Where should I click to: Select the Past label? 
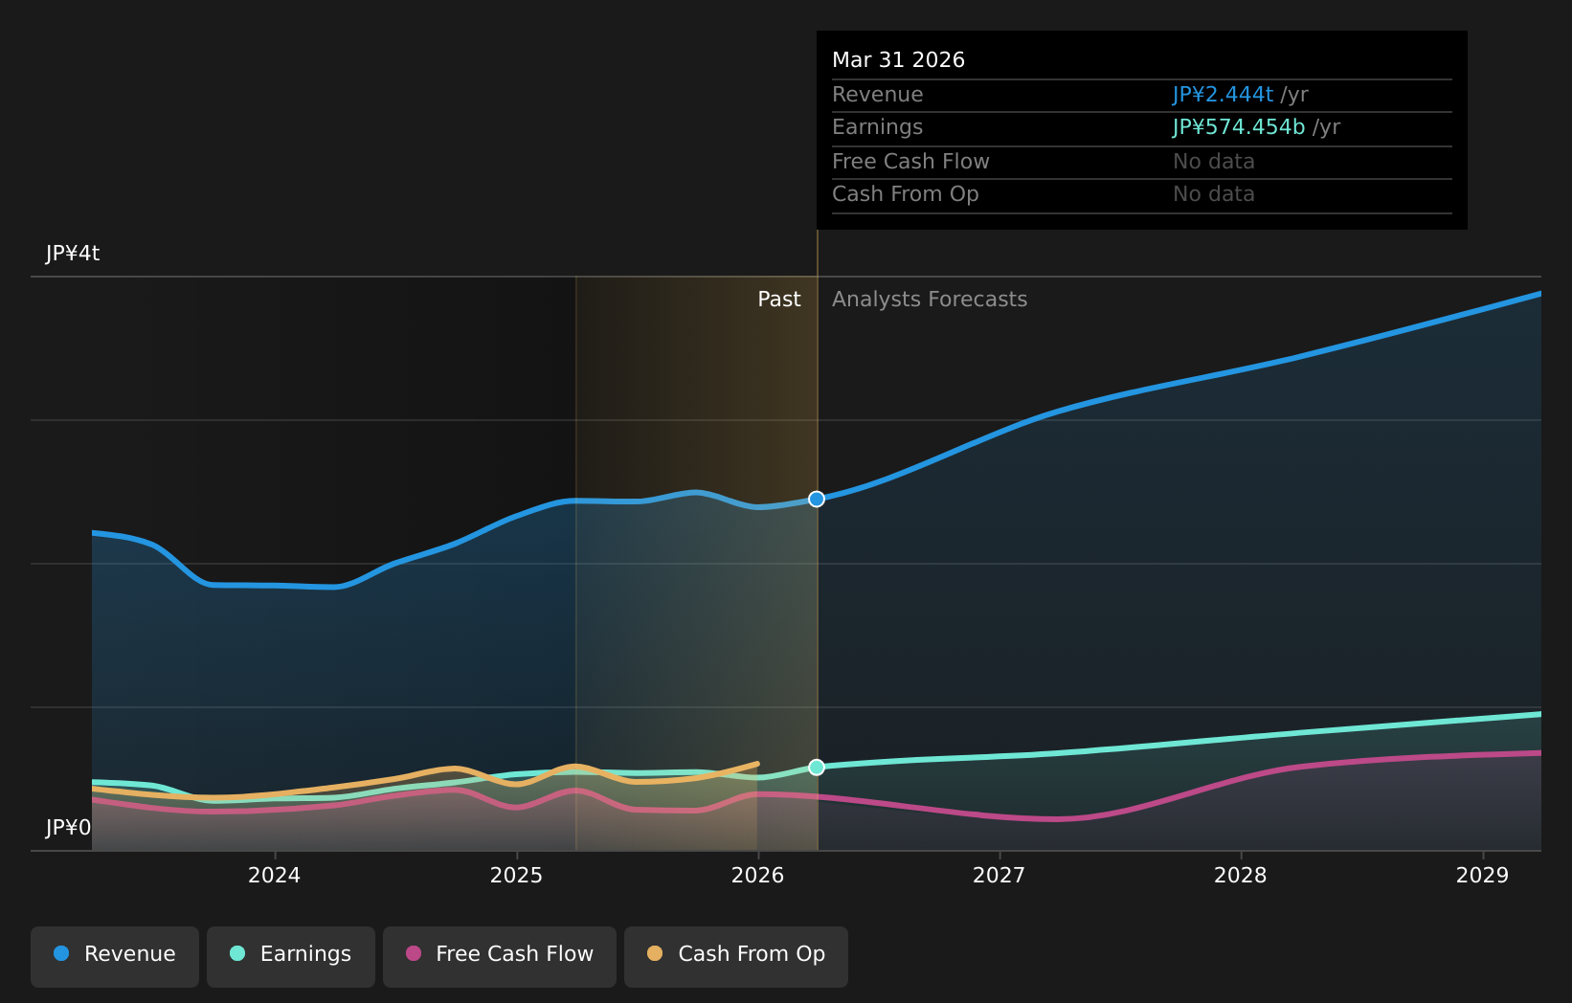pos(779,300)
